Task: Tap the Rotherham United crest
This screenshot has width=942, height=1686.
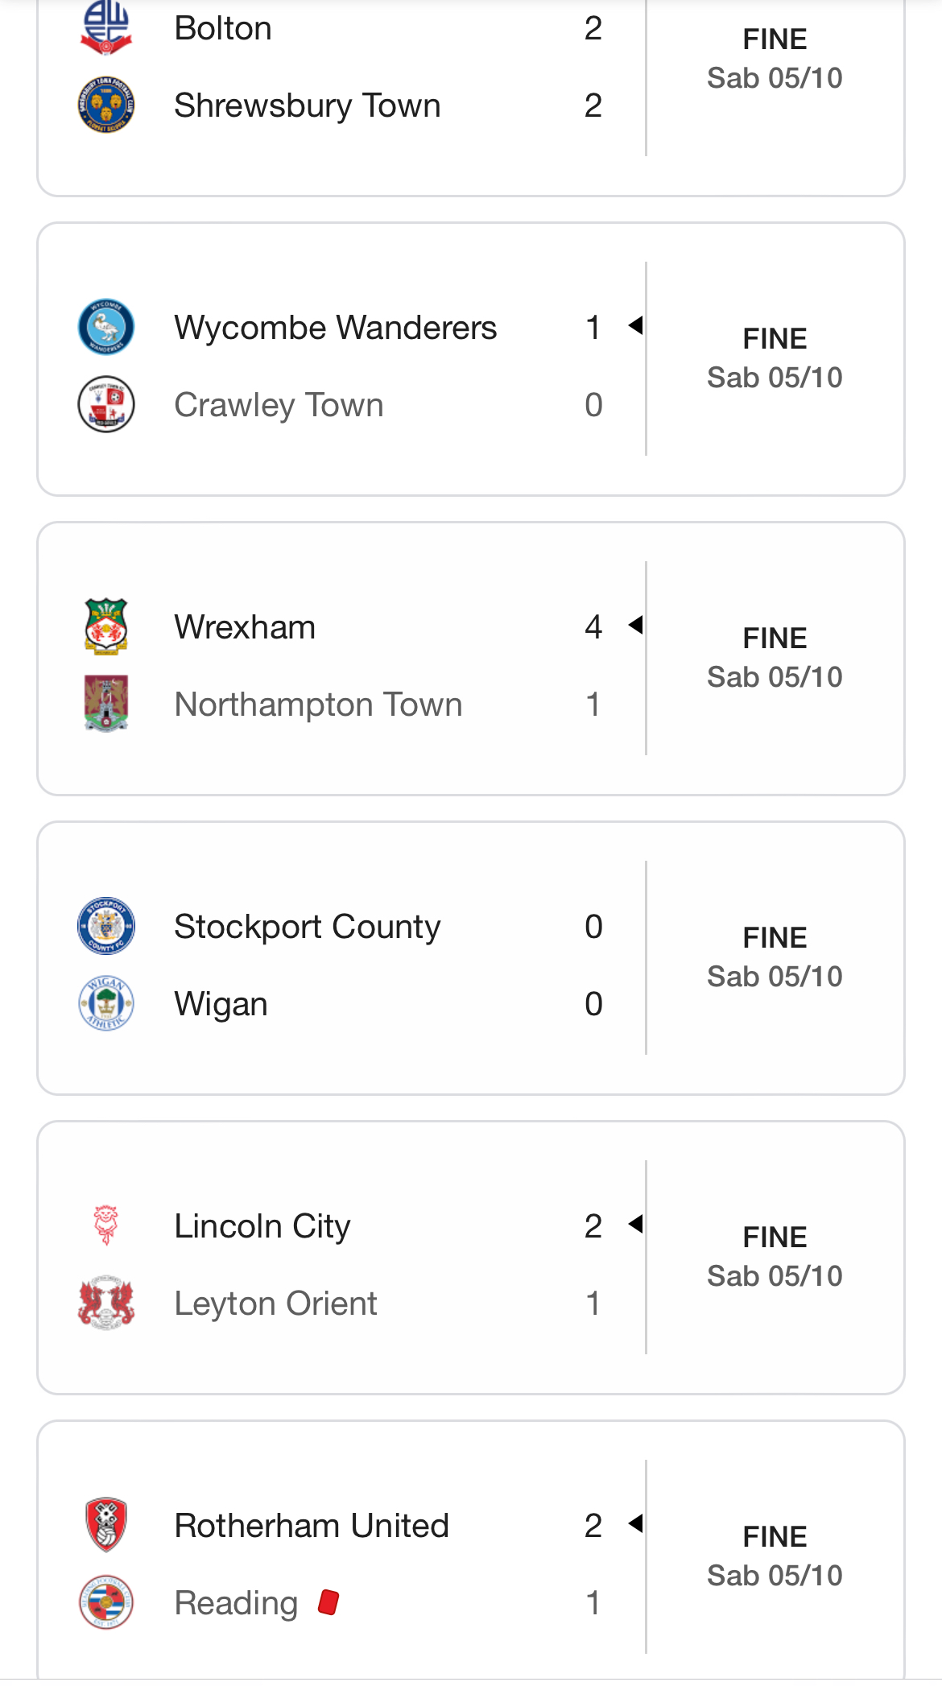Action: coord(105,1525)
